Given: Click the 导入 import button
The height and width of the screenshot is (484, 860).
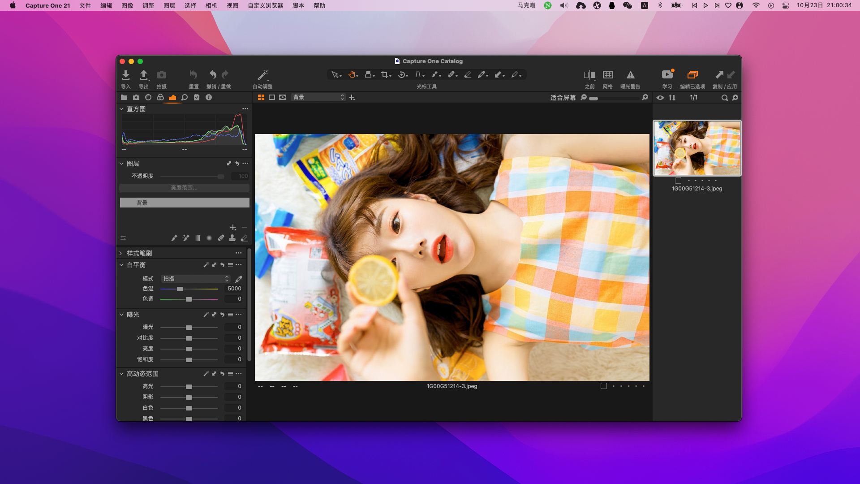Looking at the screenshot, I should pyautogui.click(x=126, y=77).
